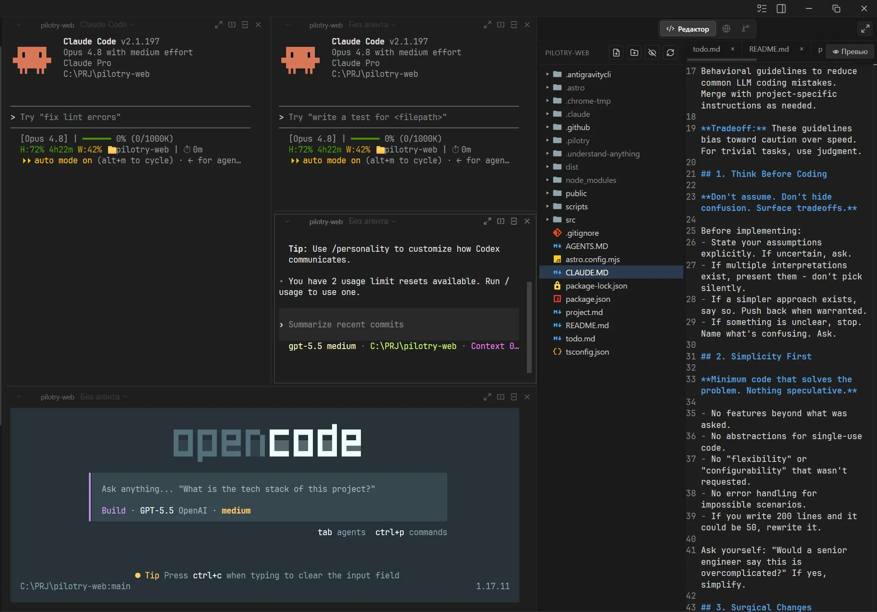877x612 pixels.
Task: Close the README.md tab
Action: (x=801, y=49)
